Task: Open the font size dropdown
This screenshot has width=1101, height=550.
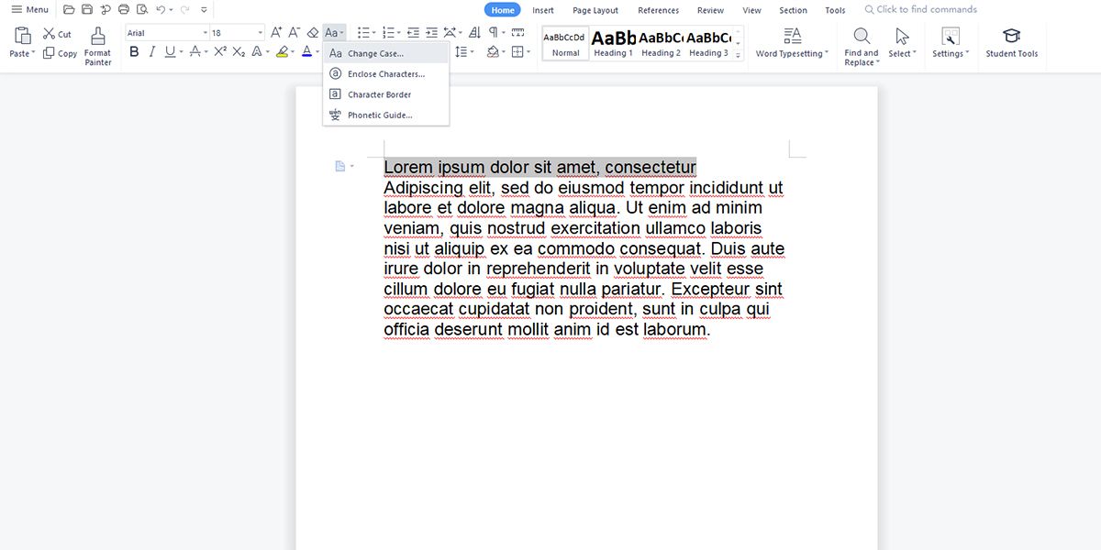Action: click(258, 30)
